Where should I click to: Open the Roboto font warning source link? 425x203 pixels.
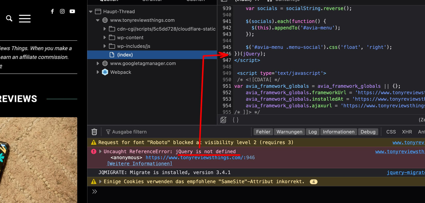409,142
